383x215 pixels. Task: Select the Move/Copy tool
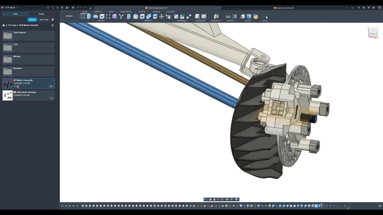tap(162, 16)
